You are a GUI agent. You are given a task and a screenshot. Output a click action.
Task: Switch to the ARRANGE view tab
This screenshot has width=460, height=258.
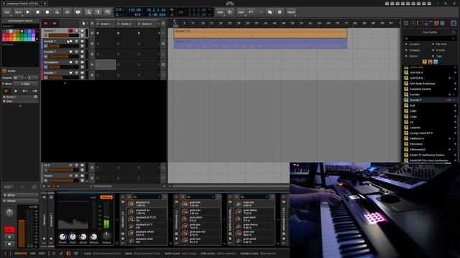point(20,254)
